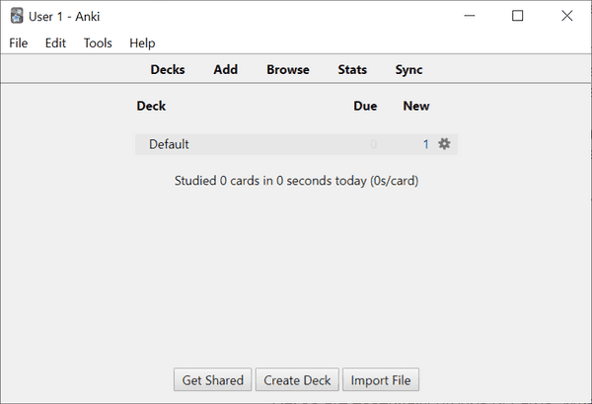The image size is (592, 404).
Task: Close the Anki window
Action: tap(566, 16)
